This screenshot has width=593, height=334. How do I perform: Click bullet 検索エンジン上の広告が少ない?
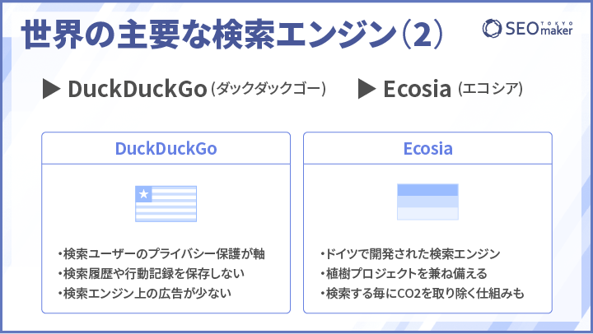(x=144, y=293)
